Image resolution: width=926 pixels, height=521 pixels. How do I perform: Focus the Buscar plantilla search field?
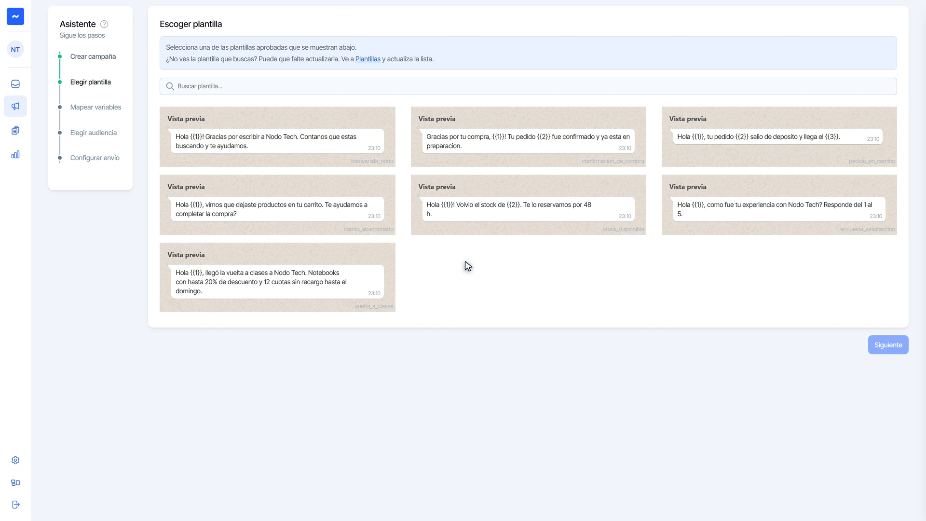[528, 86]
